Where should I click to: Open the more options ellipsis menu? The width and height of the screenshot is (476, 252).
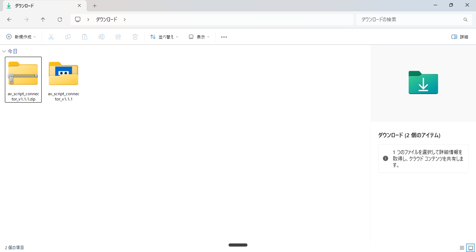click(224, 37)
